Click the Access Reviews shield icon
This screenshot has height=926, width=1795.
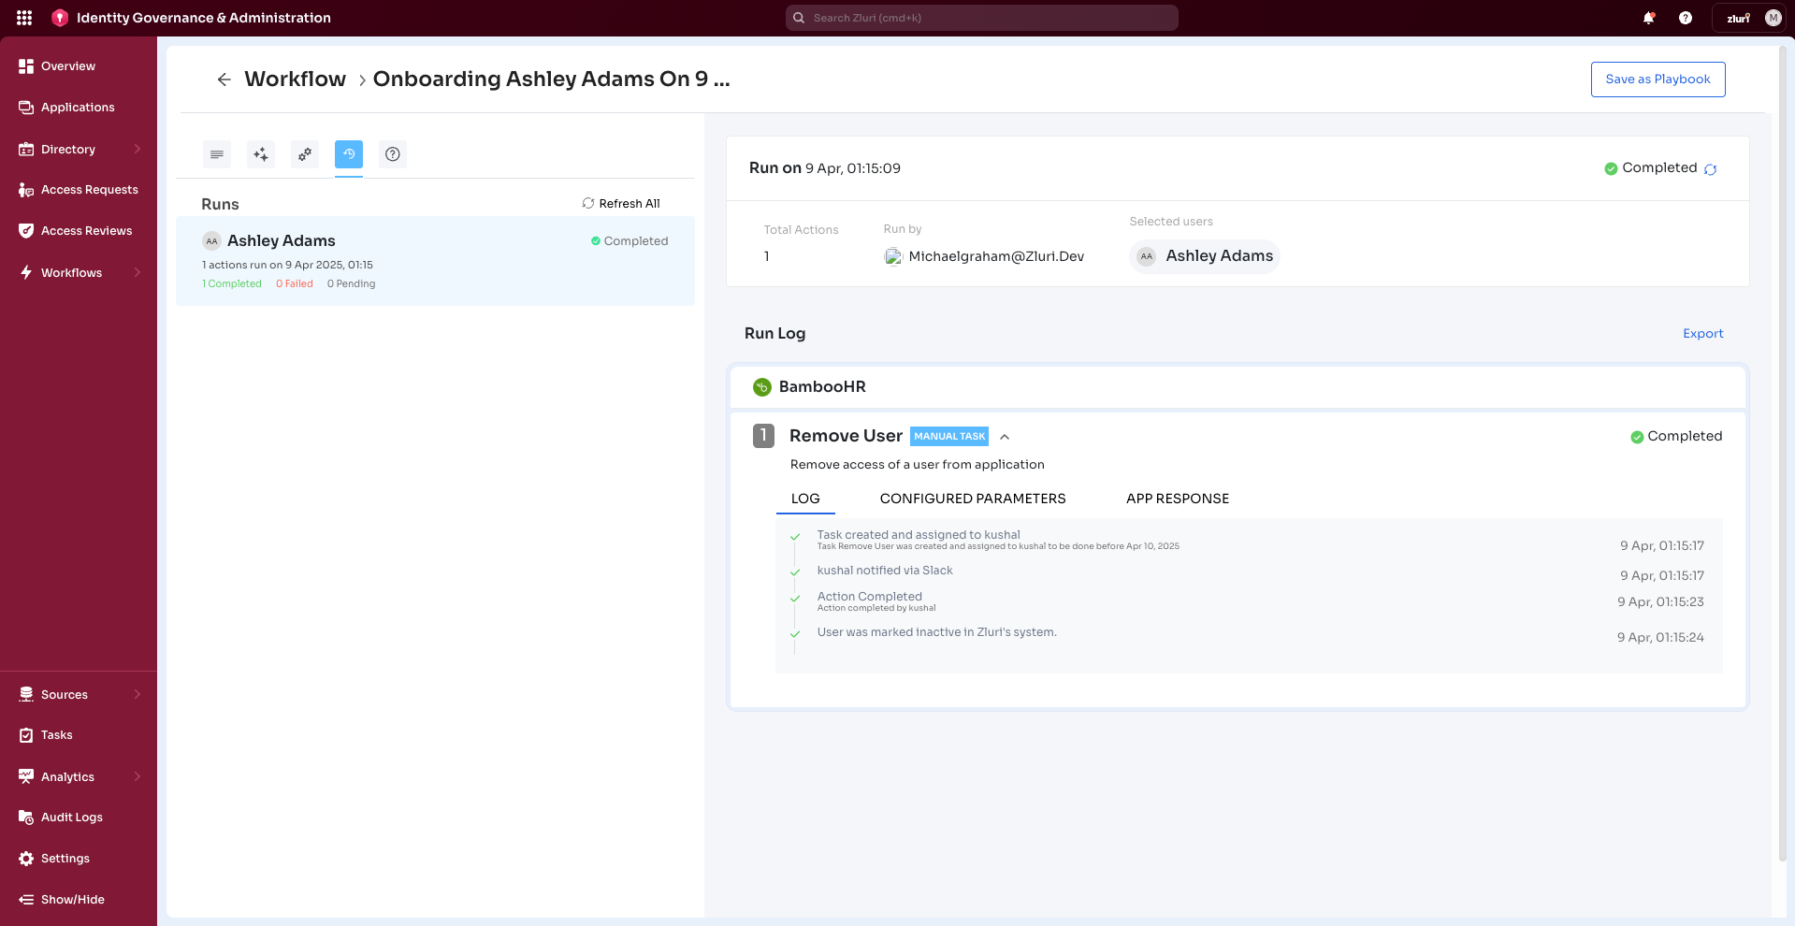(26, 231)
